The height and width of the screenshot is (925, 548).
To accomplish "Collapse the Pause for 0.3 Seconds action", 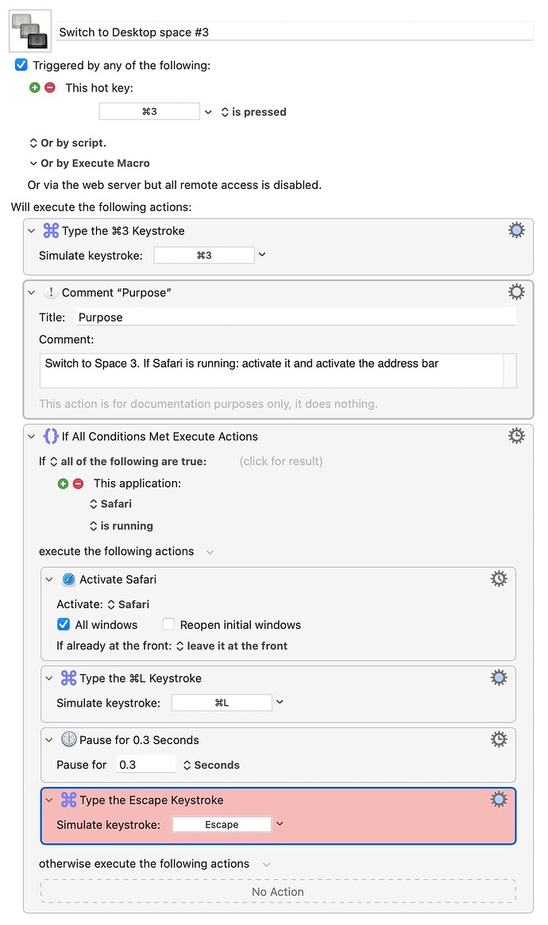I will click(49, 740).
